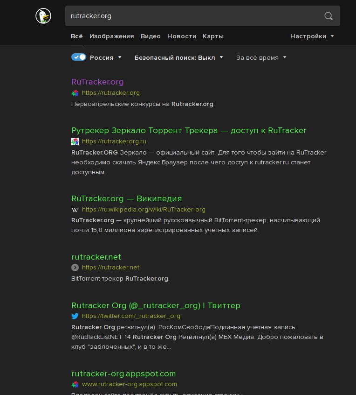
Task: Click the Twitter bird favicon
Action: [75, 316]
